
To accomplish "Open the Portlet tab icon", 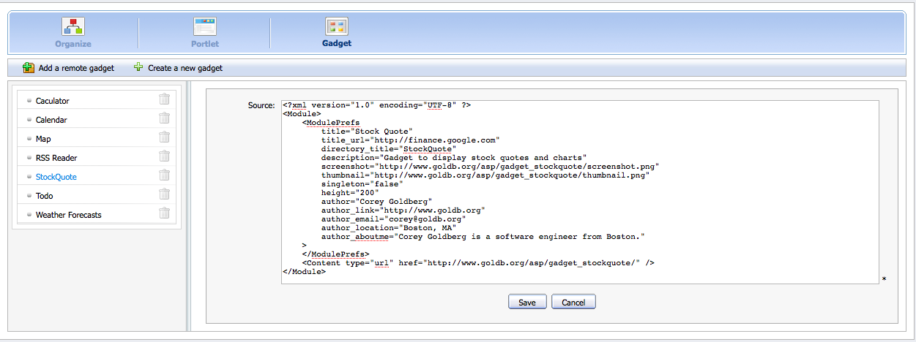I will click(204, 27).
